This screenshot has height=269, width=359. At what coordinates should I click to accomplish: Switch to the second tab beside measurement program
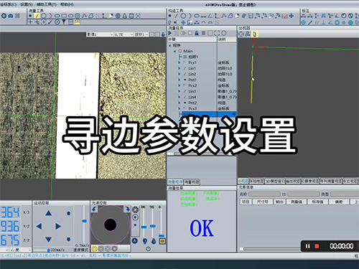tap(192, 182)
